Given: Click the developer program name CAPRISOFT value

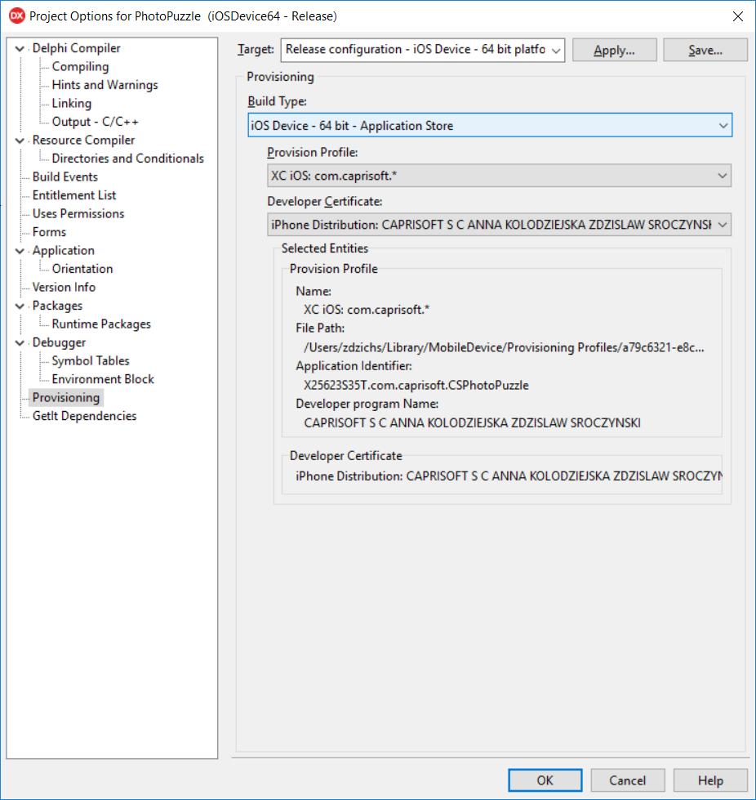Looking at the screenshot, I should click(x=472, y=423).
